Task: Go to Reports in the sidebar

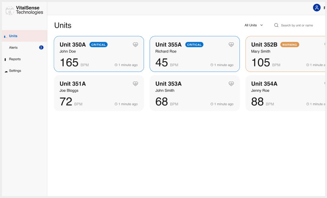Action: click(15, 59)
